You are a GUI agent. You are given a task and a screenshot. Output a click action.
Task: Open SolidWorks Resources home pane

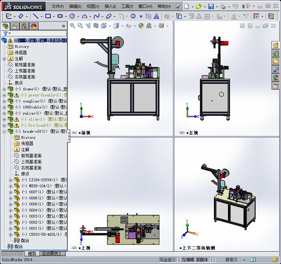tap(276, 45)
